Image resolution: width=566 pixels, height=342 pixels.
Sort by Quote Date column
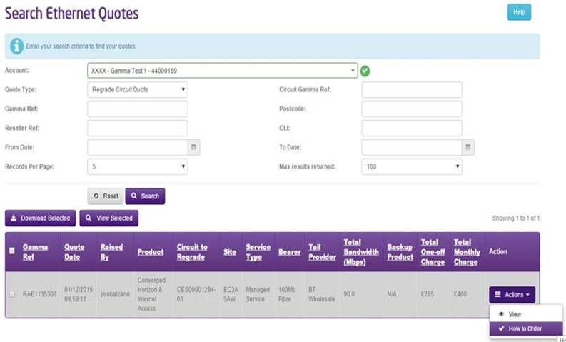tap(74, 252)
